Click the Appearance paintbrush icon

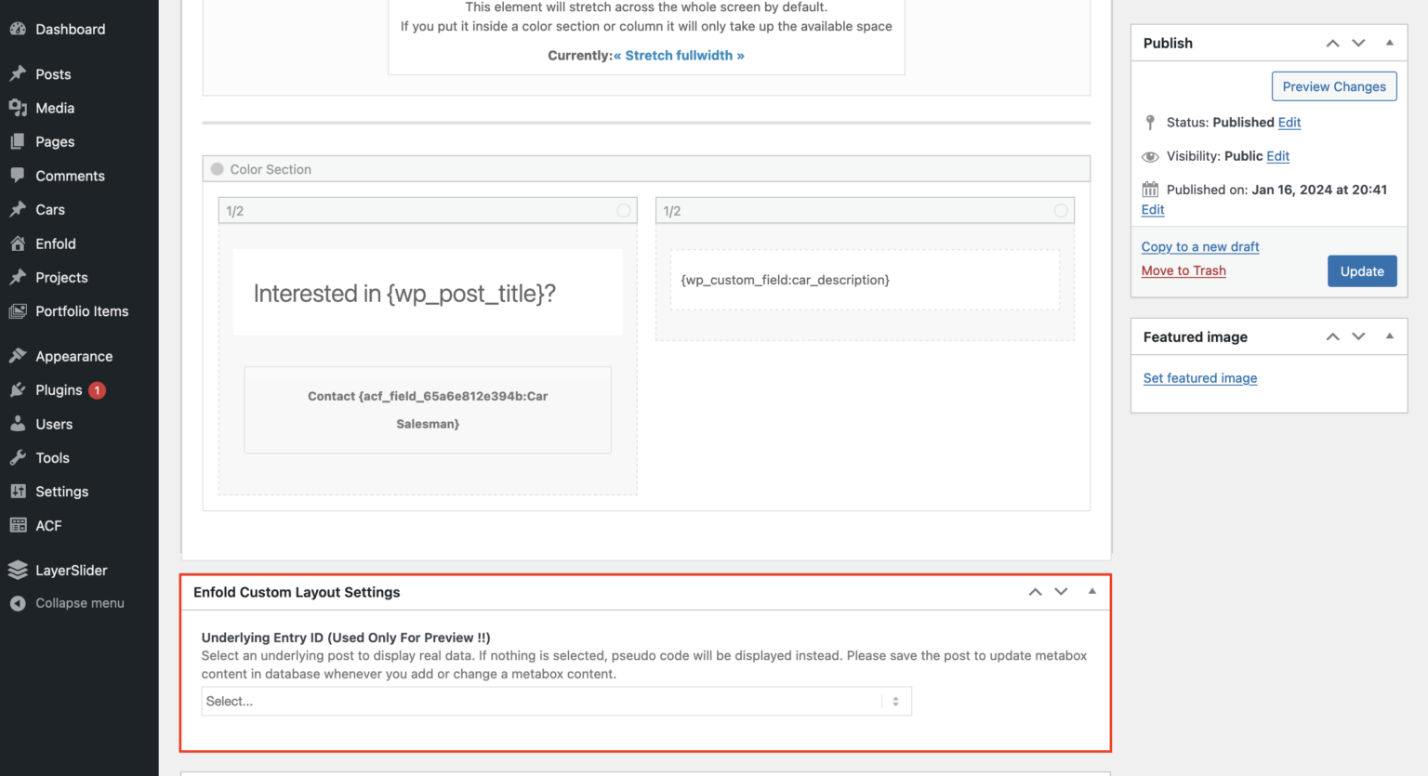pyautogui.click(x=19, y=356)
